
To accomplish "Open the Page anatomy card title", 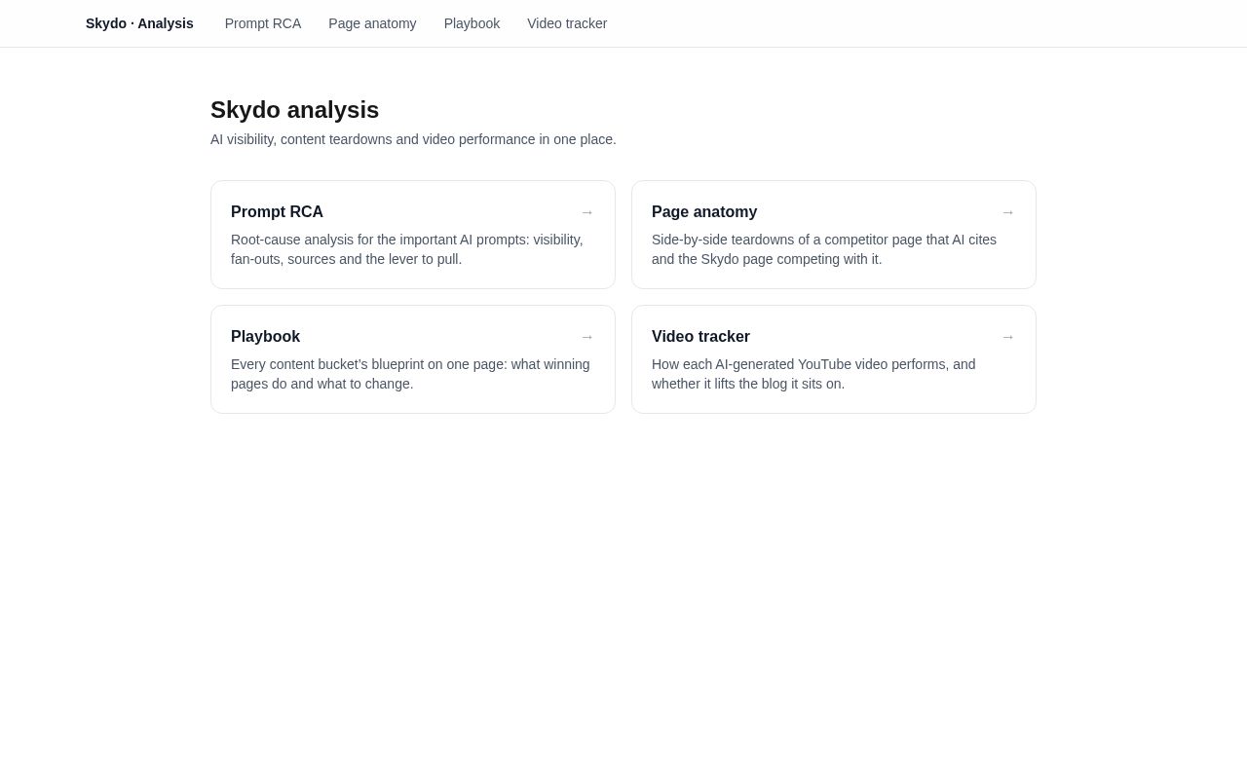I will (704, 212).
